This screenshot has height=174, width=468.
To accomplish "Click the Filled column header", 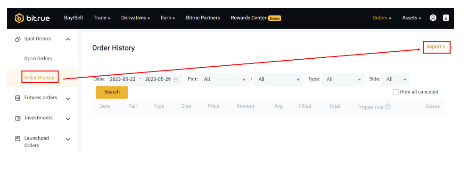I will [305, 106].
